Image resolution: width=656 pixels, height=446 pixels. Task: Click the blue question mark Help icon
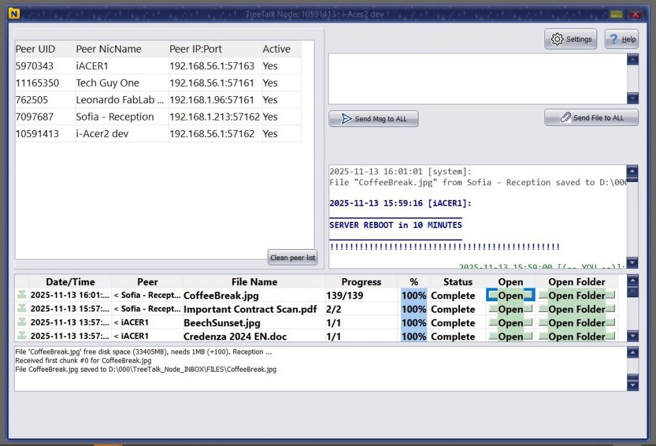coord(612,38)
